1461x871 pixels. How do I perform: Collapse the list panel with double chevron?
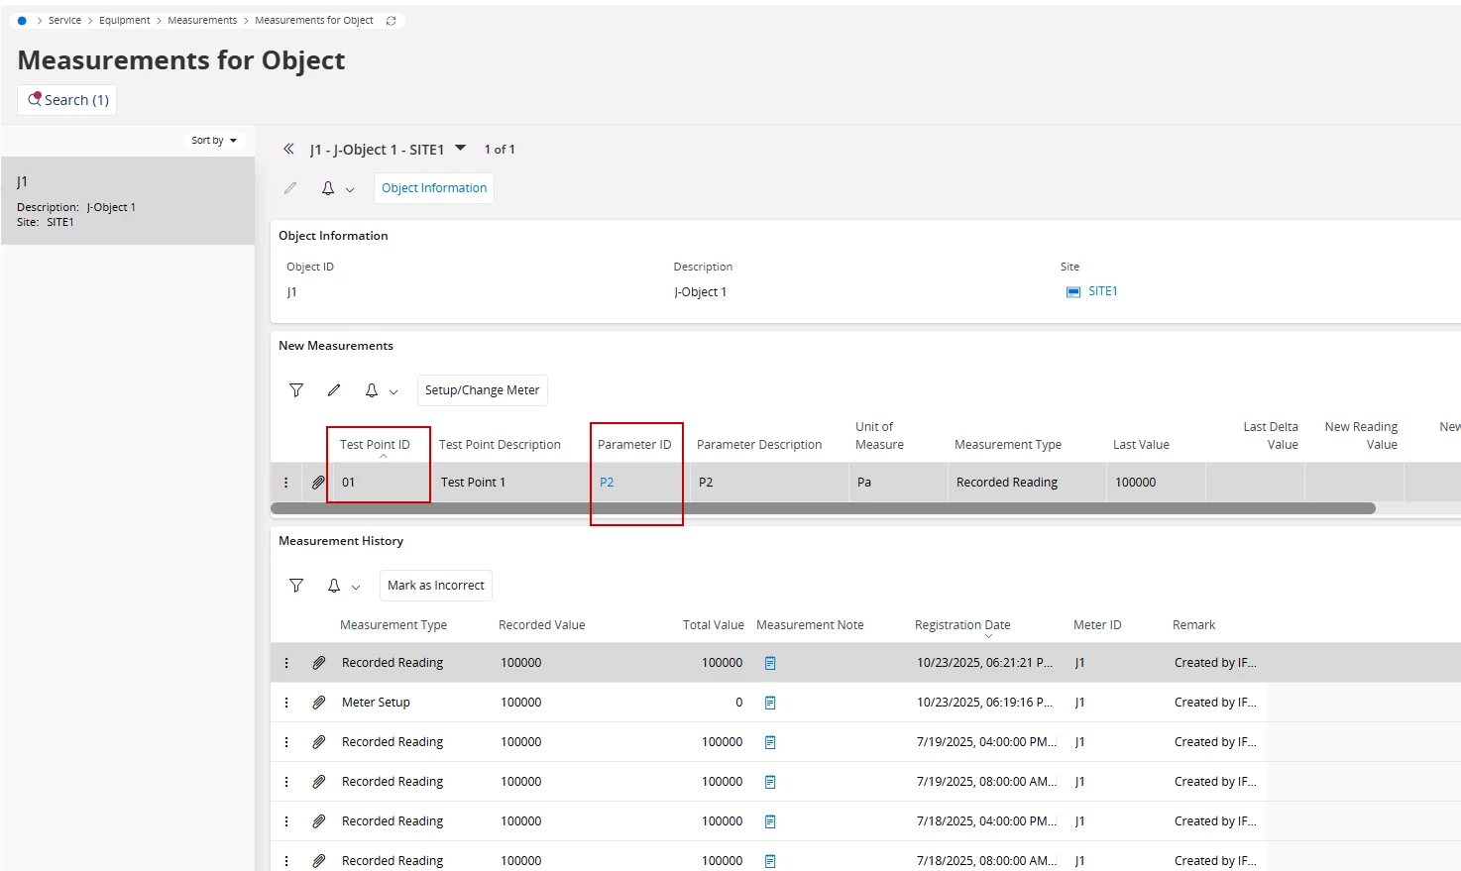(x=288, y=149)
